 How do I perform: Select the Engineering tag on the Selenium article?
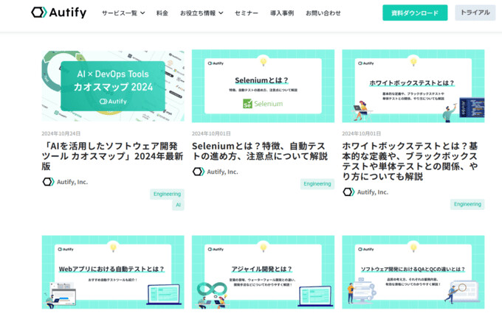pos(317,183)
